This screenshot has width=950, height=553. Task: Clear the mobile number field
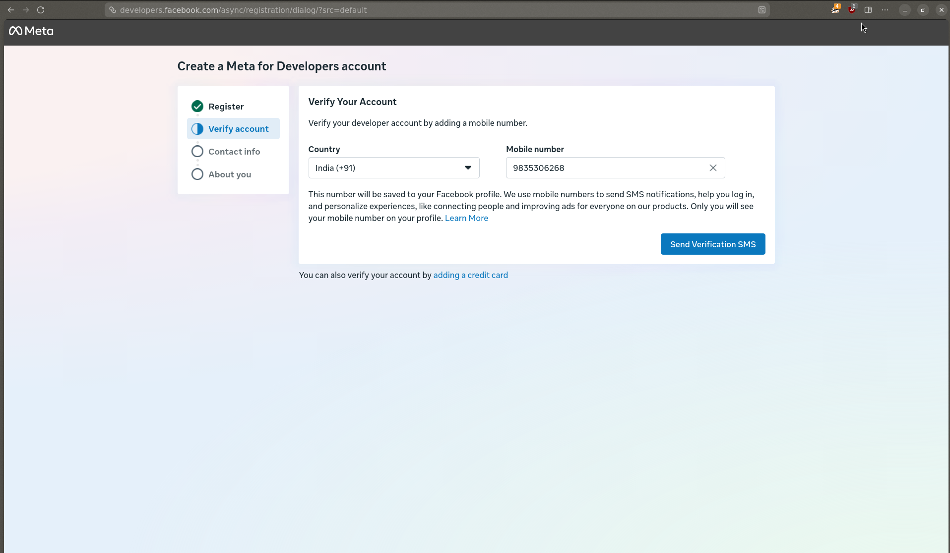pyautogui.click(x=713, y=168)
